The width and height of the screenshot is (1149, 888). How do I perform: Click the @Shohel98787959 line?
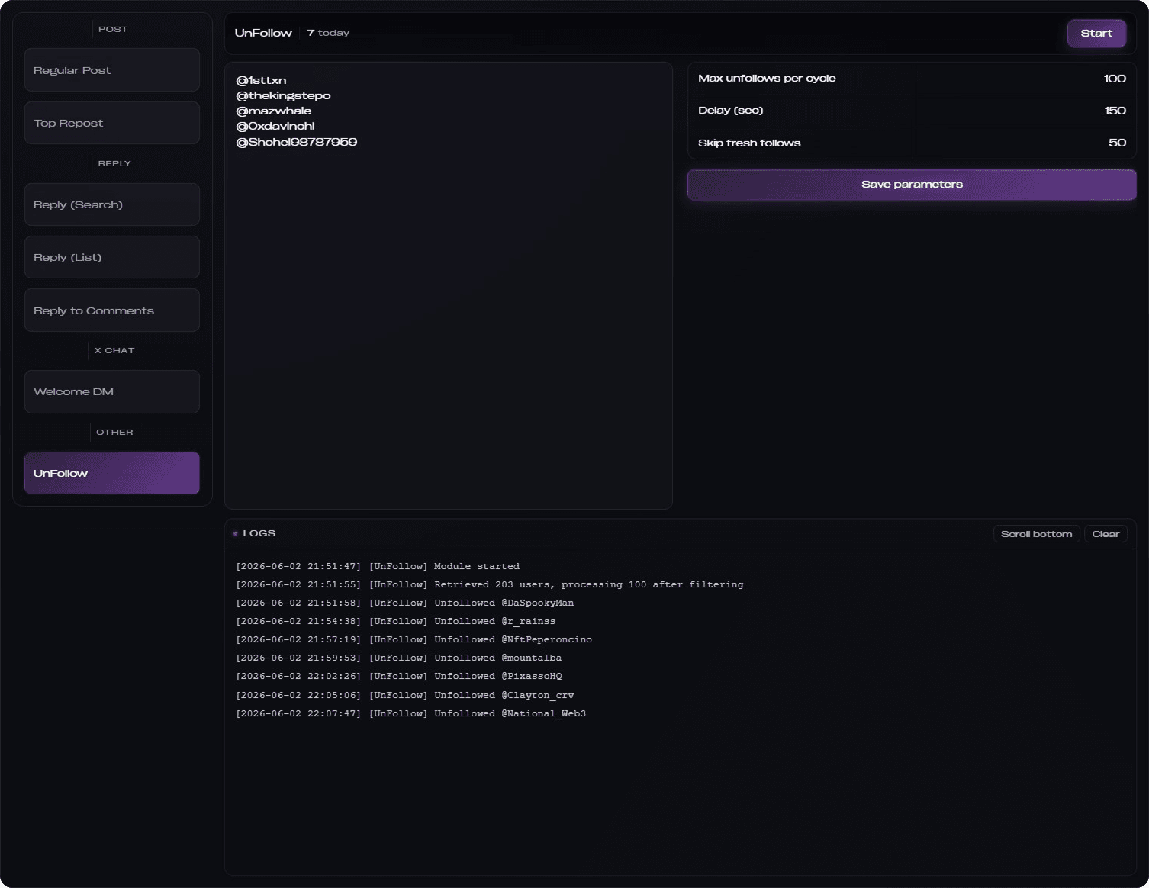tap(297, 142)
